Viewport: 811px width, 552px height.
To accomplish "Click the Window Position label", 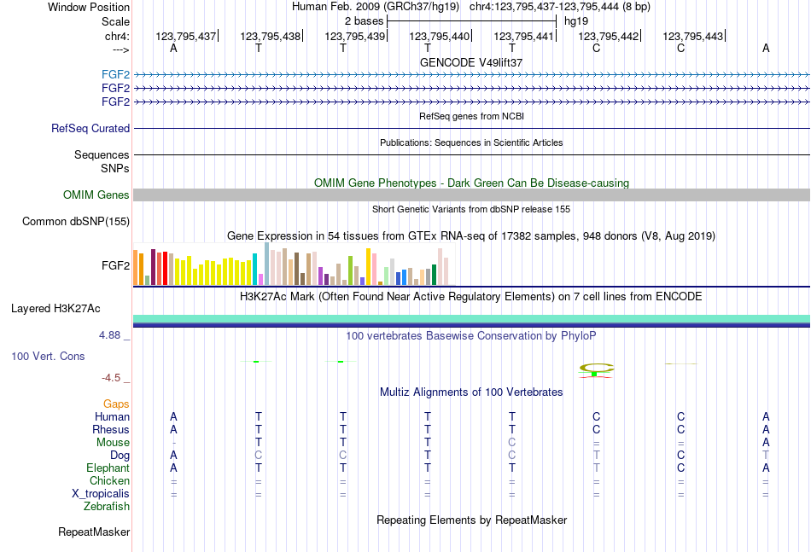I will [x=89, y=7].
